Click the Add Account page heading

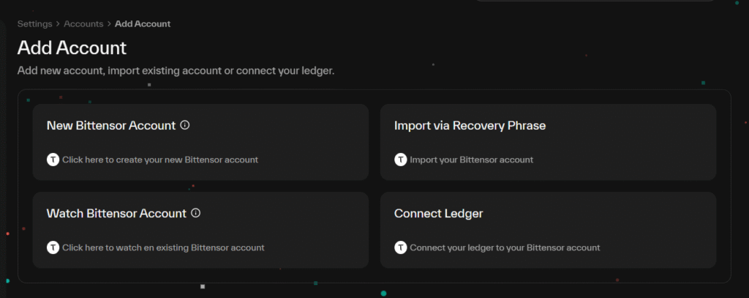pos(72,48)
